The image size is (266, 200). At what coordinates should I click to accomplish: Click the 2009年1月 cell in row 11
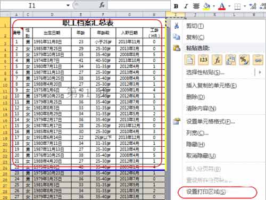tap(129, 90)
